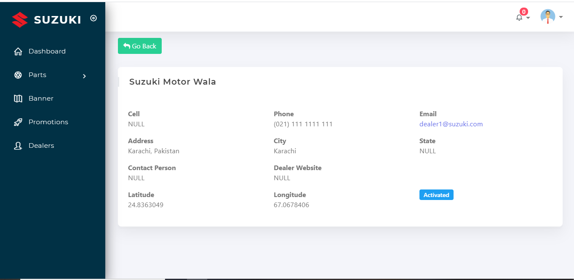574x280 pixels.
Task: Click the Longitude field label
Action: 290,195
